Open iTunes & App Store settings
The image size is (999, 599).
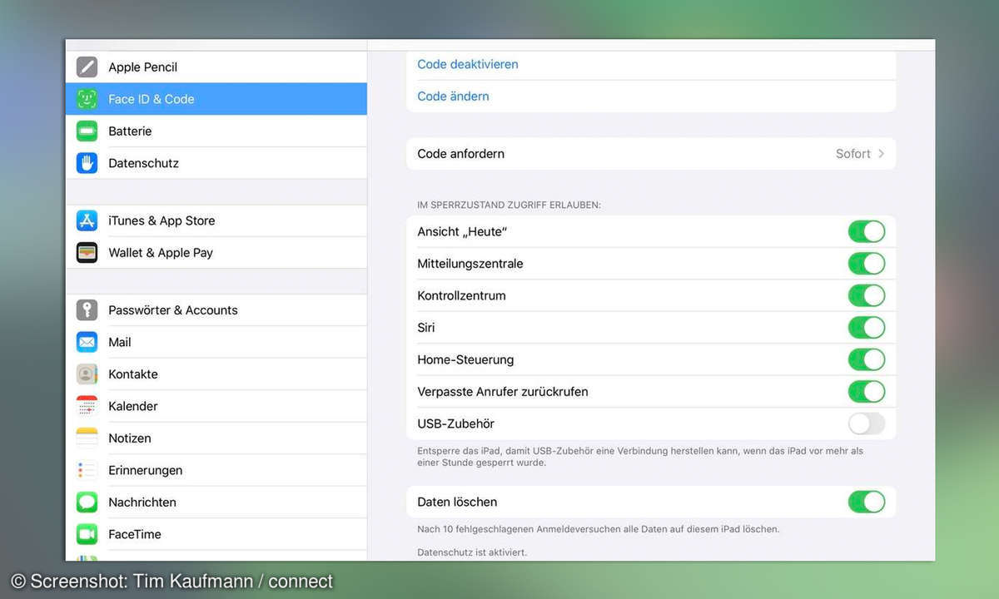216,220
